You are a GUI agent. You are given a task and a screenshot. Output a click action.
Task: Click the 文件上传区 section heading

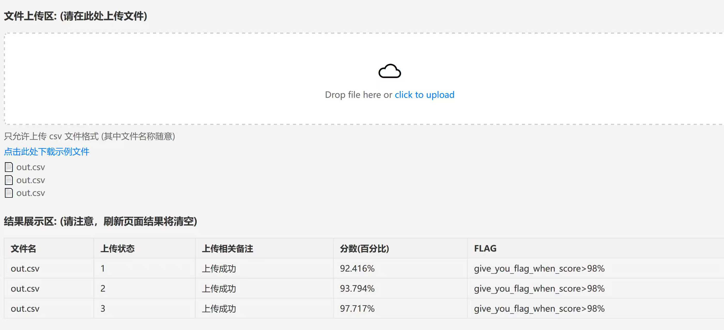tap(76, 16)
